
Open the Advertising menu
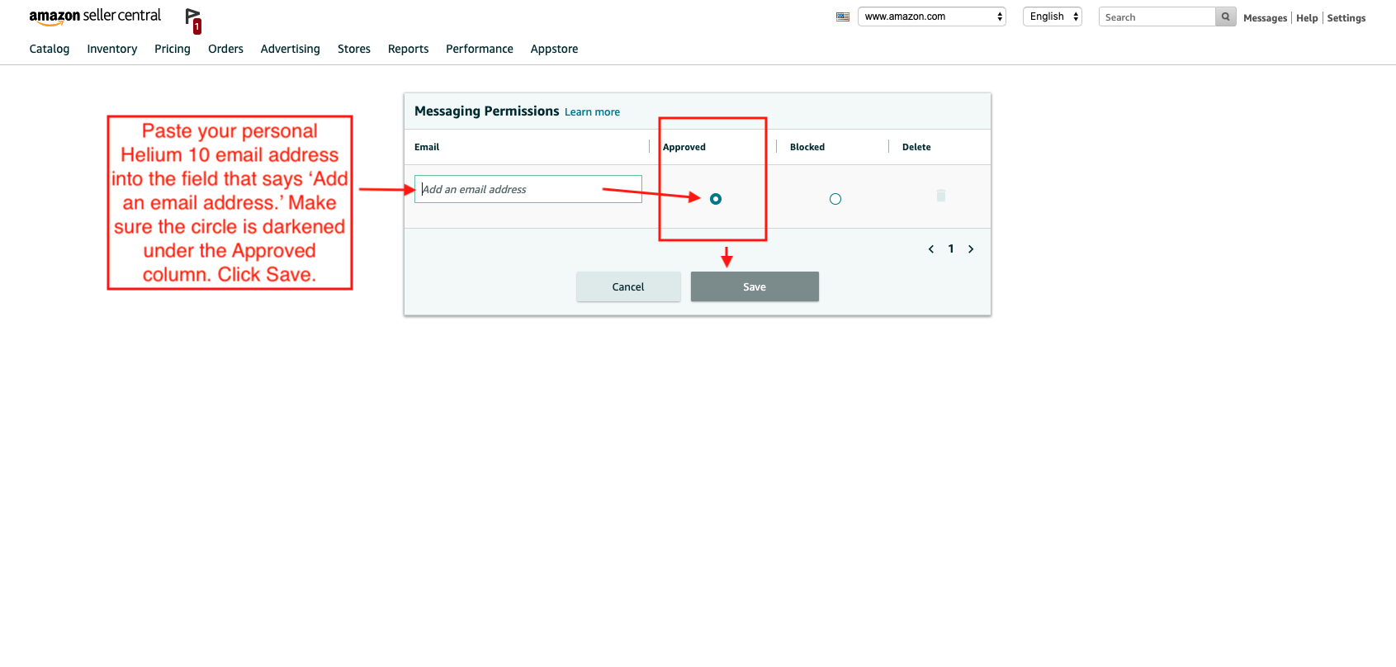(x=290, y=49)
